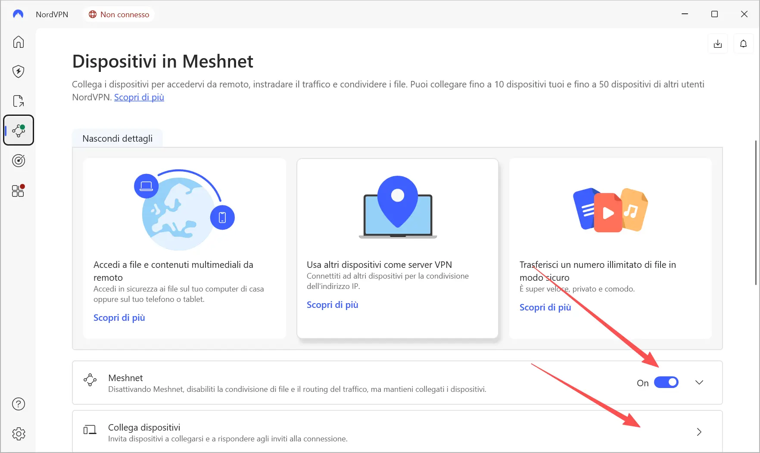Open Settings gear icon
The width and height of the screenshot is (760, 453).
19,434
